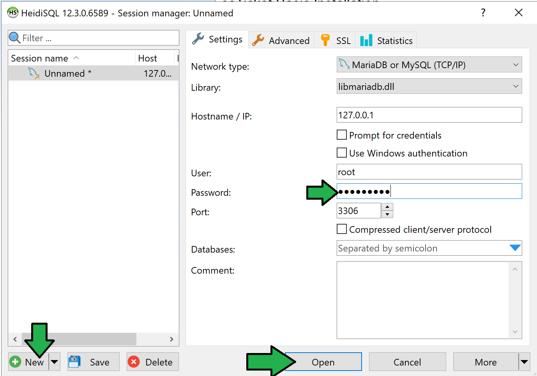The height and width of the screenshot is (376, 537).
Task: Click the More button
Action: coord(486,362)
